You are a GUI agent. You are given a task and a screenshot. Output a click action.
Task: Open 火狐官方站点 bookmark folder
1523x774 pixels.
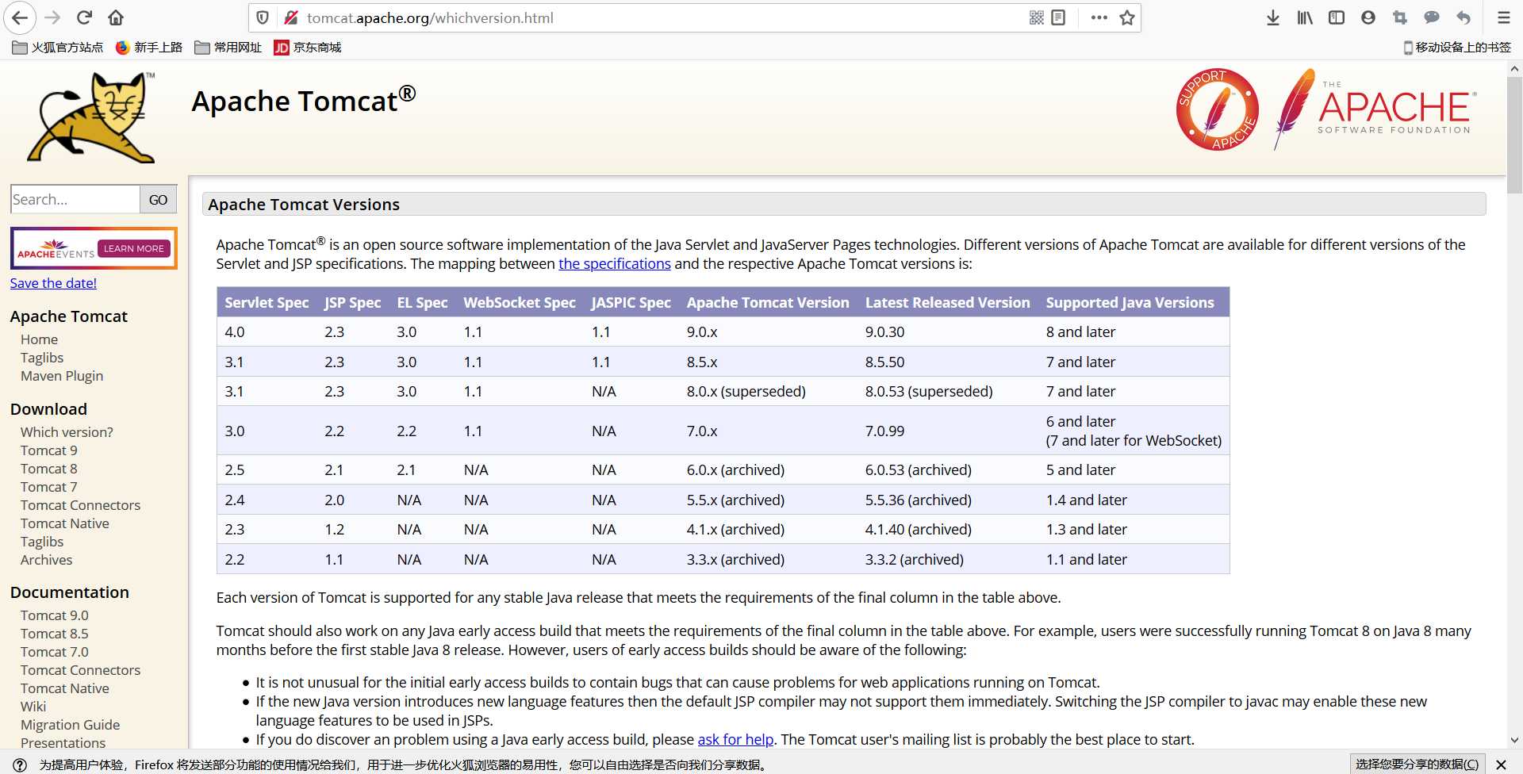[x=58, y=48]
